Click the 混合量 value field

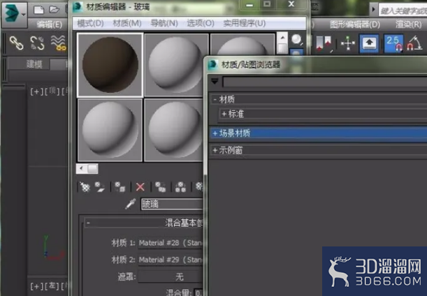198,293
